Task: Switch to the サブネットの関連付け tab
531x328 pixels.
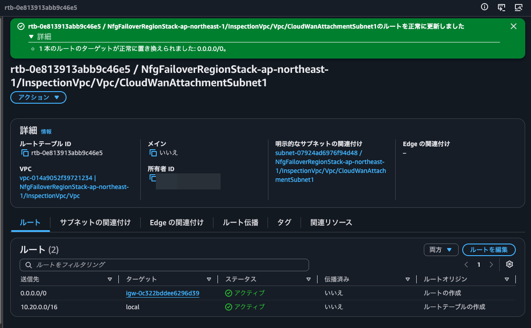Action: 95,222
